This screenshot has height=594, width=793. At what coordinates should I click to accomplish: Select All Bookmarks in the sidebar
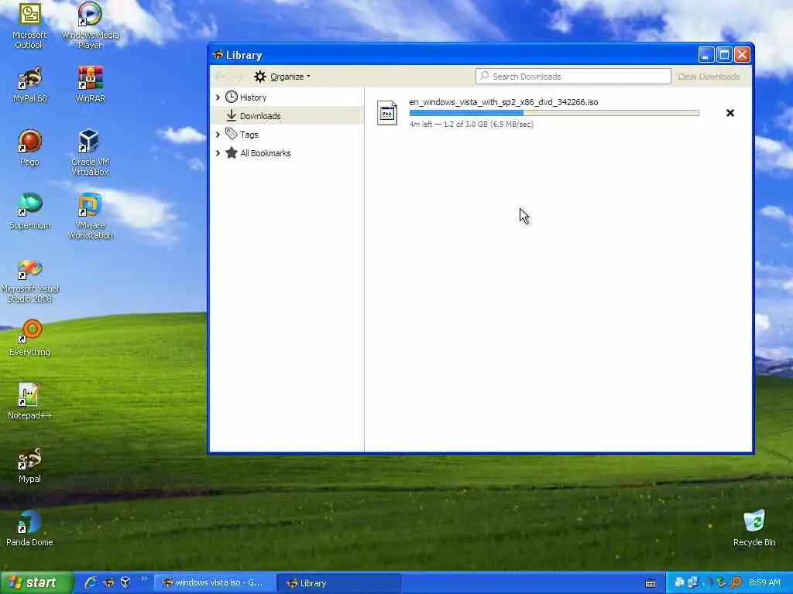pyautogui.click(x=266, y=153)
